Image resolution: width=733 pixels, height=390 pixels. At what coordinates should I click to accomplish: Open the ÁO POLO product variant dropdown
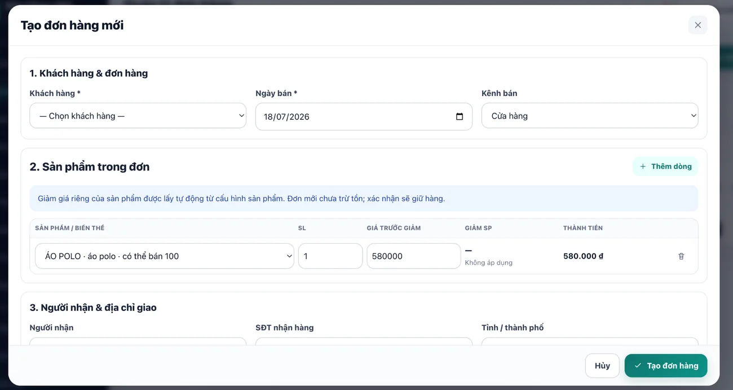165,256
